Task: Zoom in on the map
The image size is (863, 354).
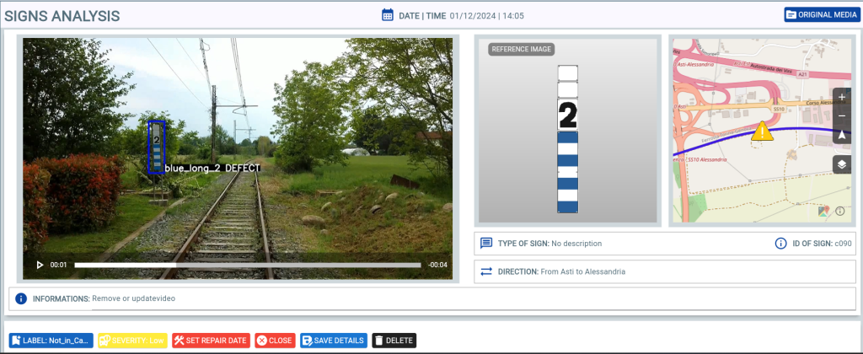Action: 842,97
